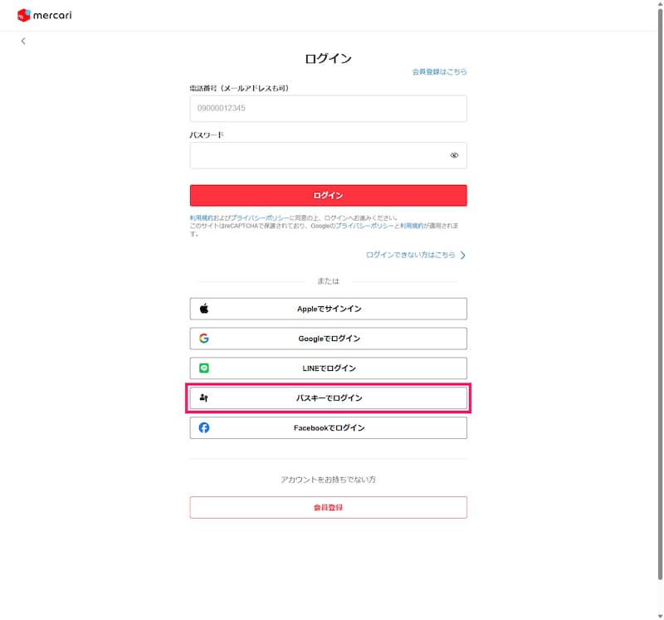
Task: Click the 会員登録 outlined button
Action: point(328,507)
